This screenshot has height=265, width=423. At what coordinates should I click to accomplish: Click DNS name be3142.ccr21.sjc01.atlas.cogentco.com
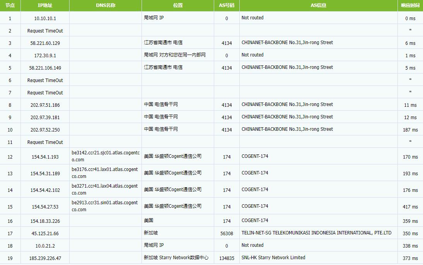point(105,156)
